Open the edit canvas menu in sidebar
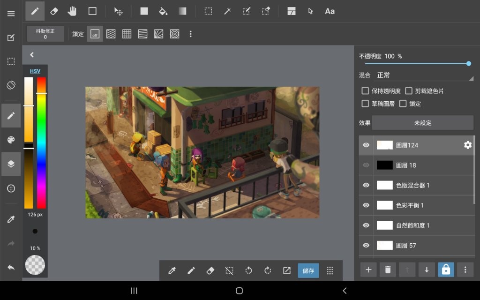Viewport: 480px width, 300px height. [x=11, y=37]
